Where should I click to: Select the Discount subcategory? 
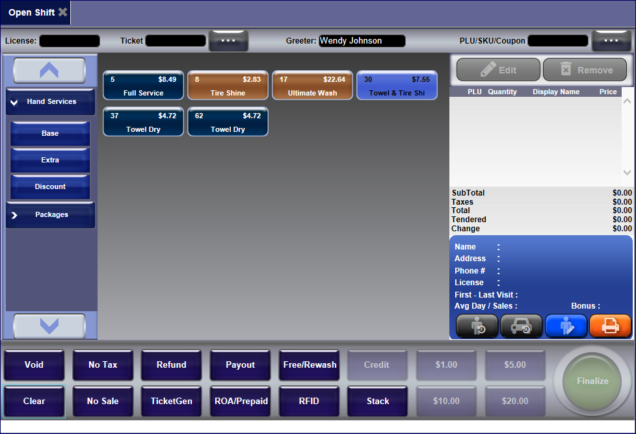(x=50, y=187)
